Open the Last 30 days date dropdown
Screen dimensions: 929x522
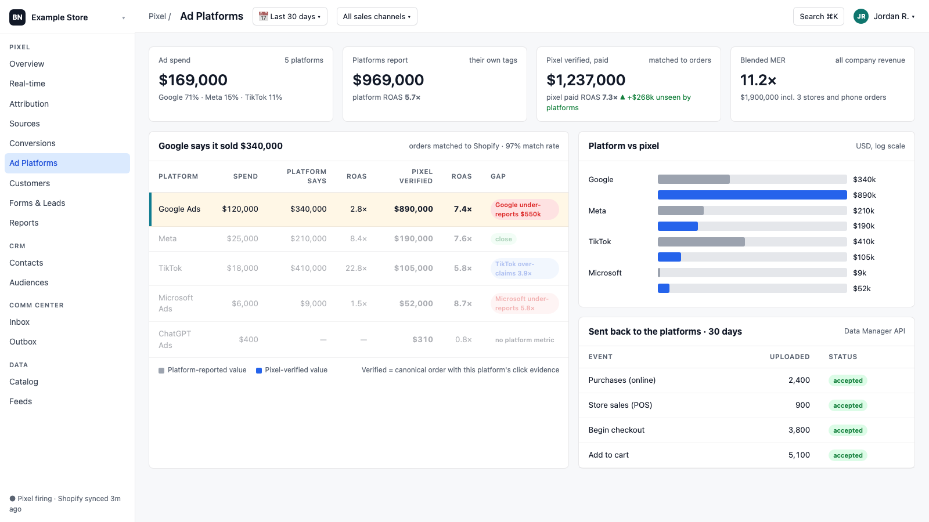(290, 16)
